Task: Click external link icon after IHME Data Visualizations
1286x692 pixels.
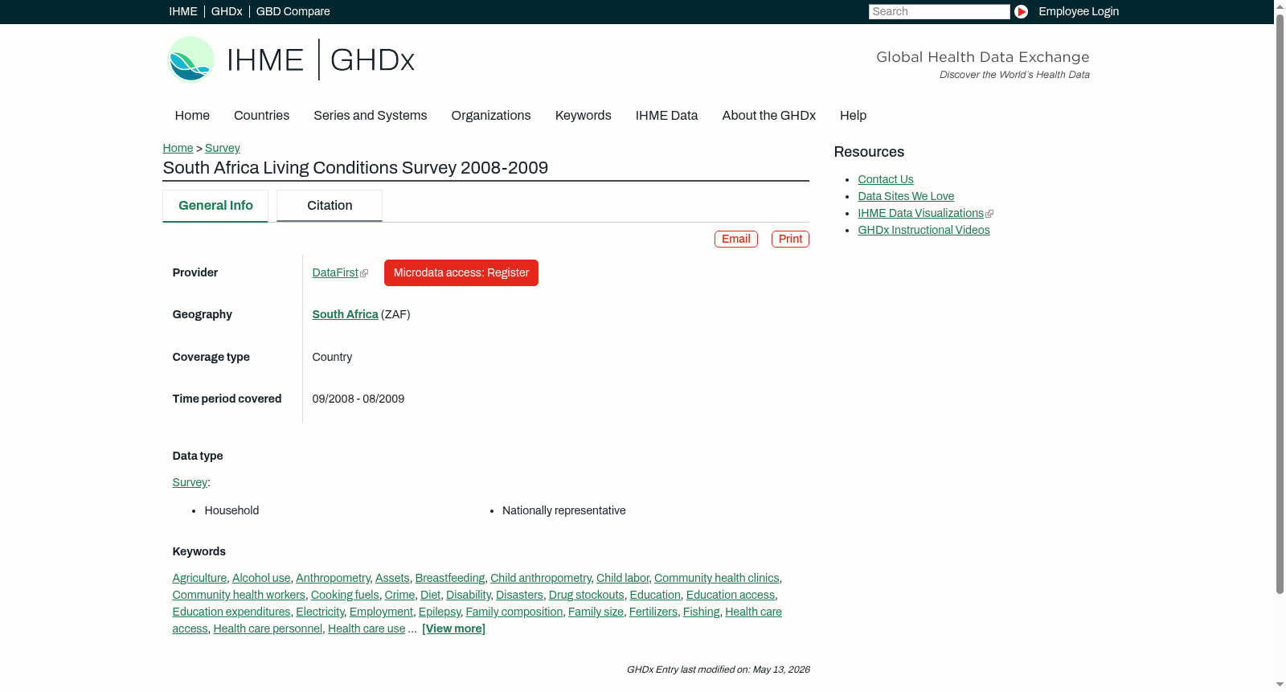Action: [x=989, y=214]
